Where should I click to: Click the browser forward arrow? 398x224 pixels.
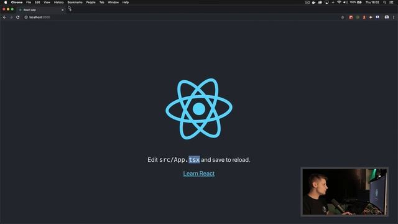(11, 17)
